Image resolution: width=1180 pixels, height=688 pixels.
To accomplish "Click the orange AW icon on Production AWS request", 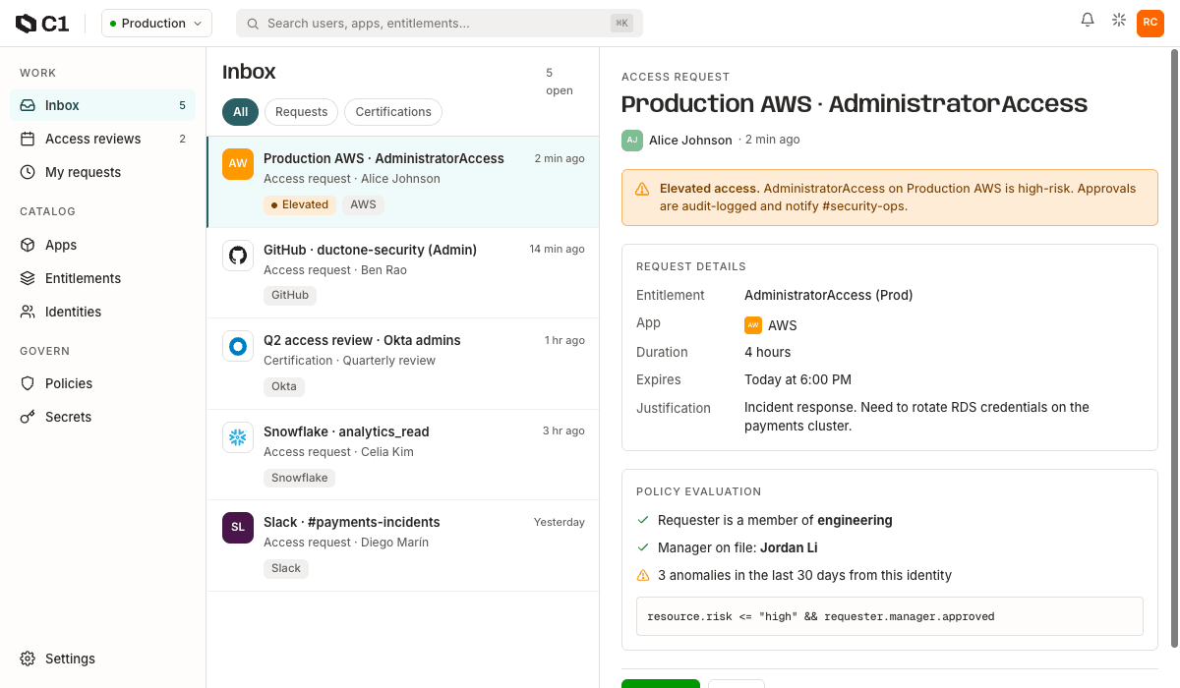I will [238, 164].
